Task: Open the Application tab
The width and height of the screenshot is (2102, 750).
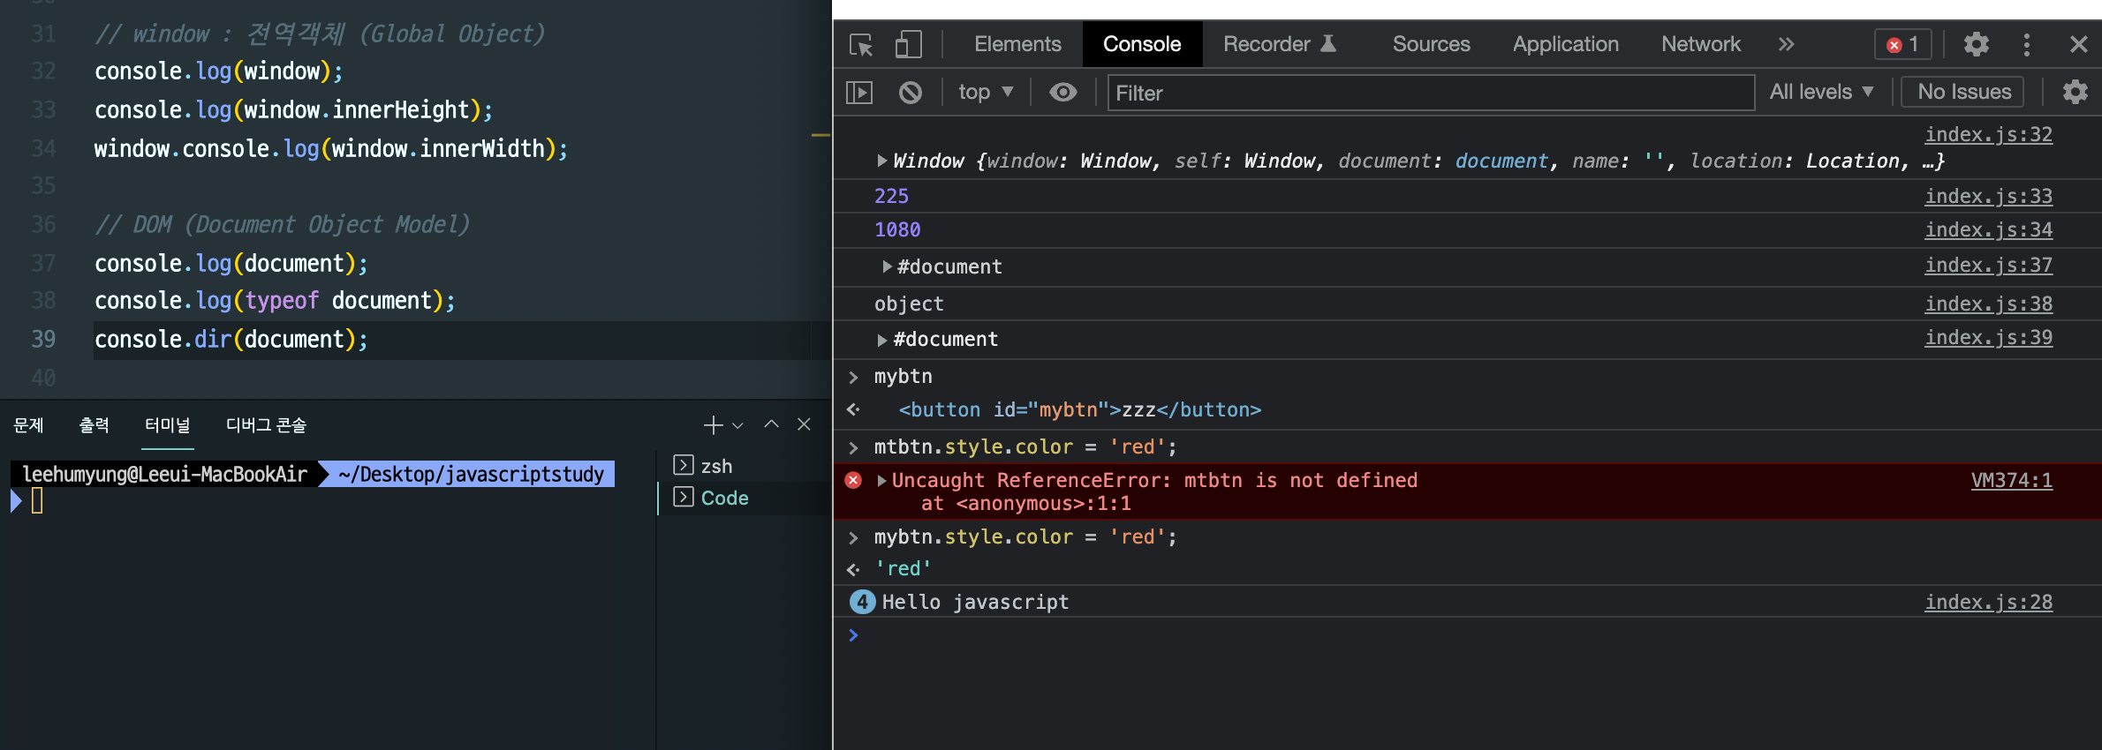Action: click(1565, 44)
